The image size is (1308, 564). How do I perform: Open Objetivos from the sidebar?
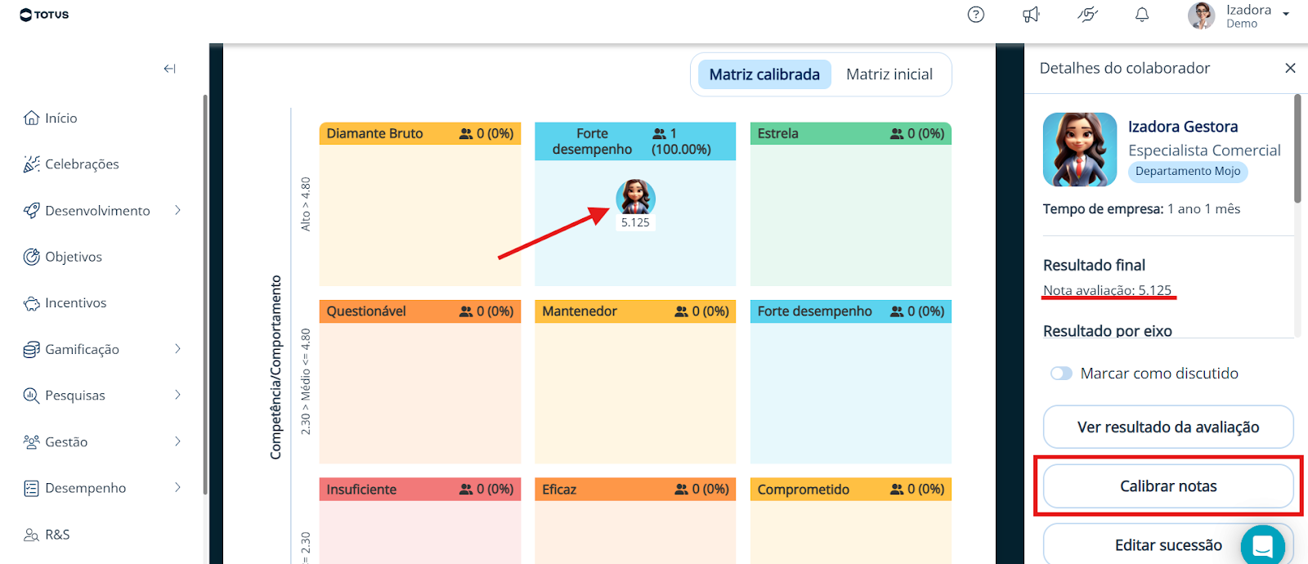pos(74,257)
